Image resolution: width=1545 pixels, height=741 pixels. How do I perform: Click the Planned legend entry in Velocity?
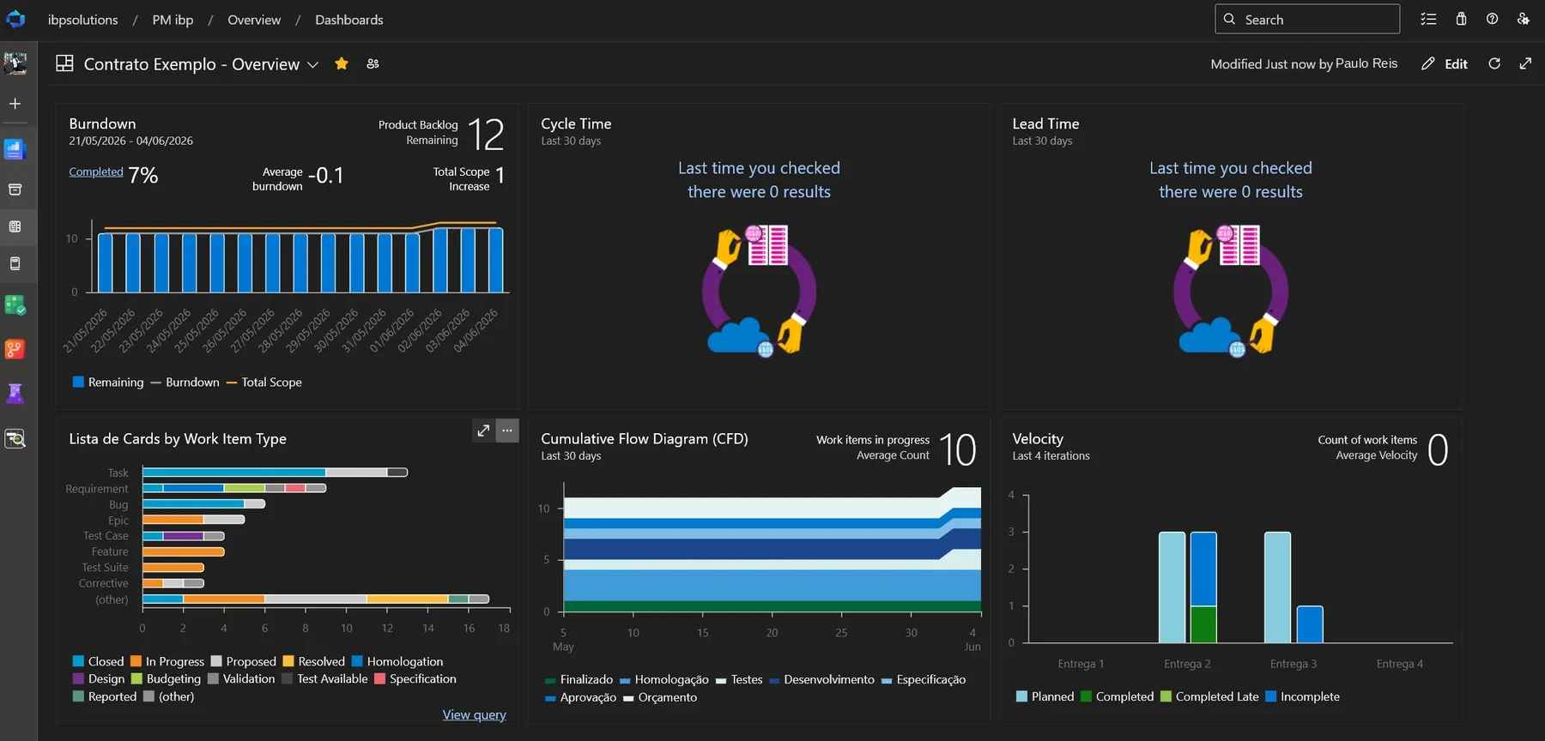click(1045, 696)
